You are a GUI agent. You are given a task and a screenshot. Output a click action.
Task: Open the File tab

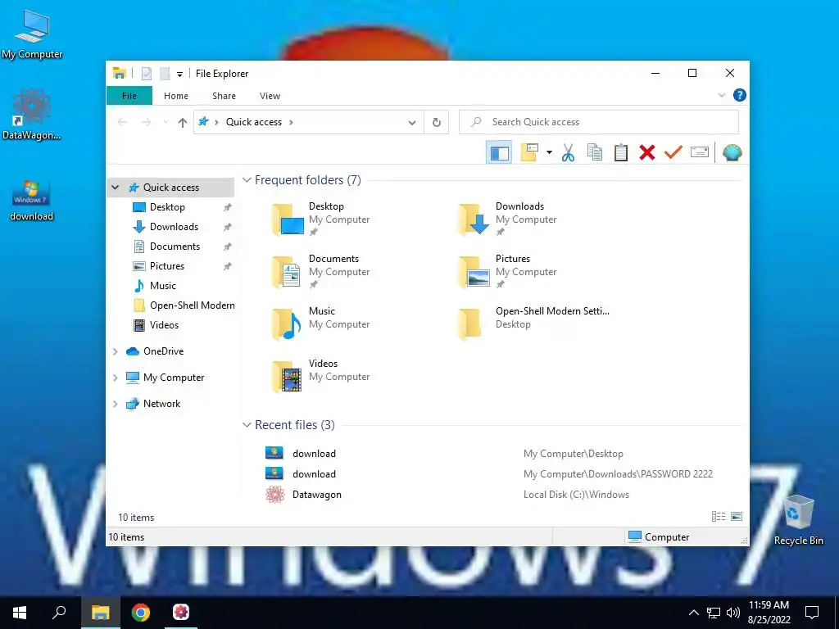129,96
